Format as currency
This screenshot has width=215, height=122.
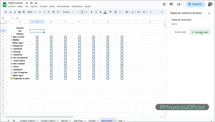coord(40,12)
